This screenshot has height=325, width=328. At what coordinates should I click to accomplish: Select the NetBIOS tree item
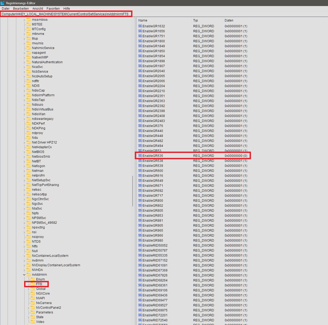click(x=38, y=152)
